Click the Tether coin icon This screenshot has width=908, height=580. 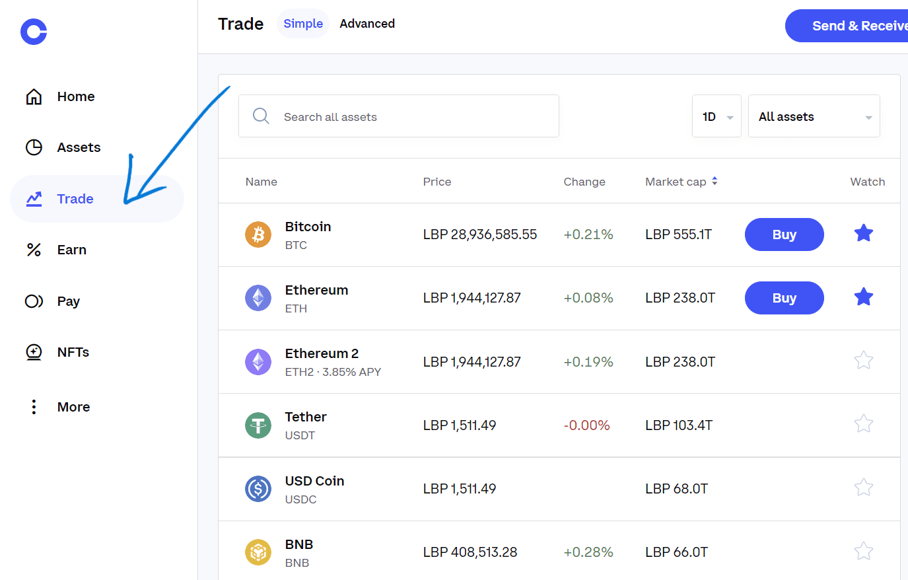coord(258,425)
